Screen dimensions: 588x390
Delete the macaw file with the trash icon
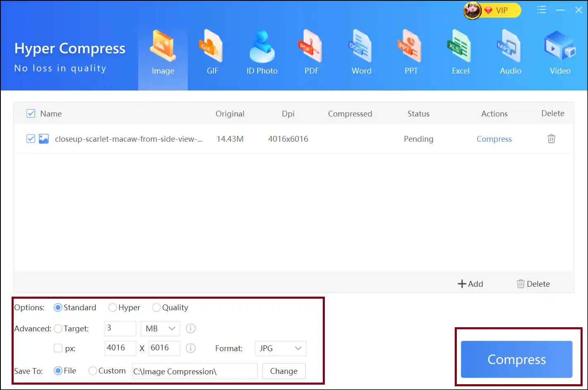click(551, 139)
